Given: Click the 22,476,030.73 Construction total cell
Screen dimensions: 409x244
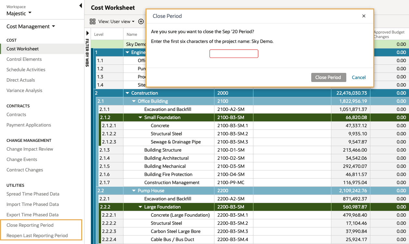Looking at the screenshot, I should (351, 93).
